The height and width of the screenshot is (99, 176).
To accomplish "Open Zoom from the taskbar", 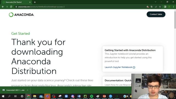I will 66,96.
